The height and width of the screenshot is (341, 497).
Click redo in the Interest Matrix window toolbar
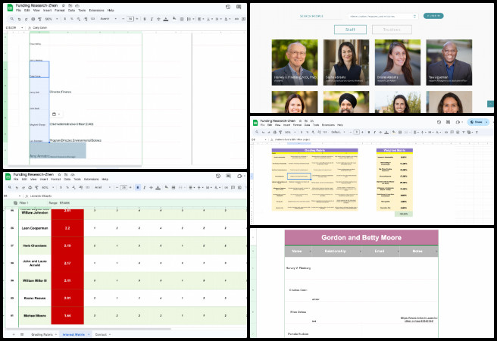(x=23, y=188)
